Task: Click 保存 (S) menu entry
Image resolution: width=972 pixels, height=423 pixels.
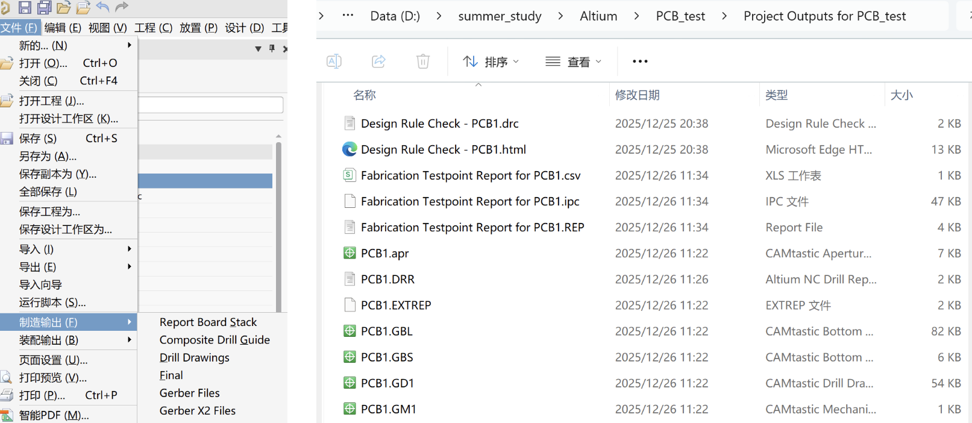Action: point(69,138)
